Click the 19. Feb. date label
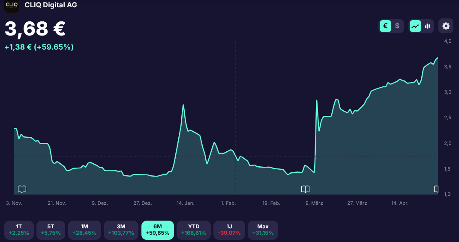The height and width of the screenshot is (242, 459). [x=271, y=203]
